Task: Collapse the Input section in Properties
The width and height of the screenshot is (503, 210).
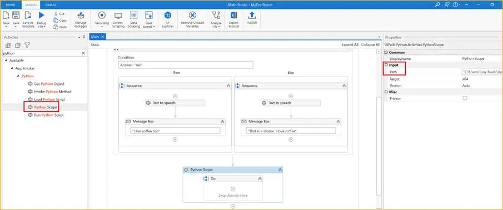Action: pyautogui.click(x=386, y=65)
